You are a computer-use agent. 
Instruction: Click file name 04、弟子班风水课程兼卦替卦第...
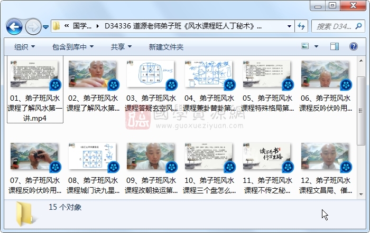[209, 103]
